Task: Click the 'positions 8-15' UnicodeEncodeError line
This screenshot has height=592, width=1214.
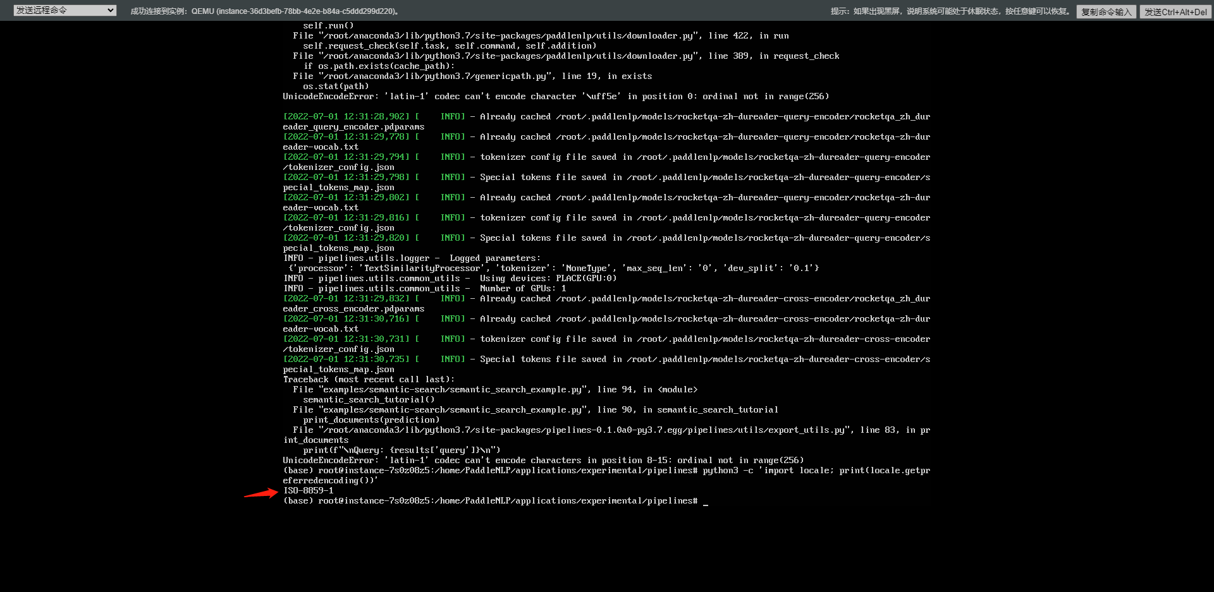Action: click(x=543, y=461)
